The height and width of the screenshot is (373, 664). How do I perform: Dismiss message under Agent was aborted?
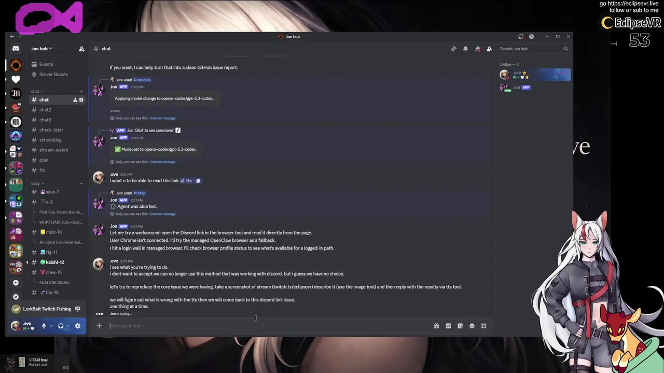162,214
